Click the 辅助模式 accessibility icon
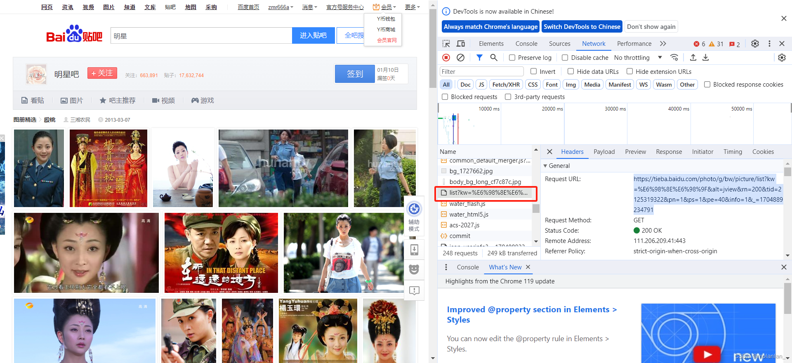 coord(414,209)
